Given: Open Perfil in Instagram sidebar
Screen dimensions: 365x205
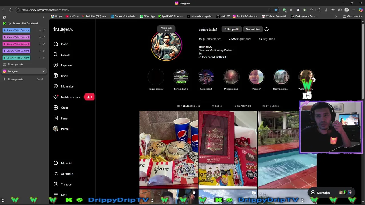Looking at the screenshot, I should click(x=61, y=129).
